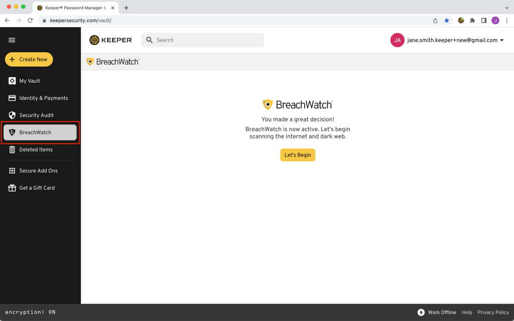
Task: Click the jane.smith.keeper+new@gmail.com account email
Action: pos(452,40)
